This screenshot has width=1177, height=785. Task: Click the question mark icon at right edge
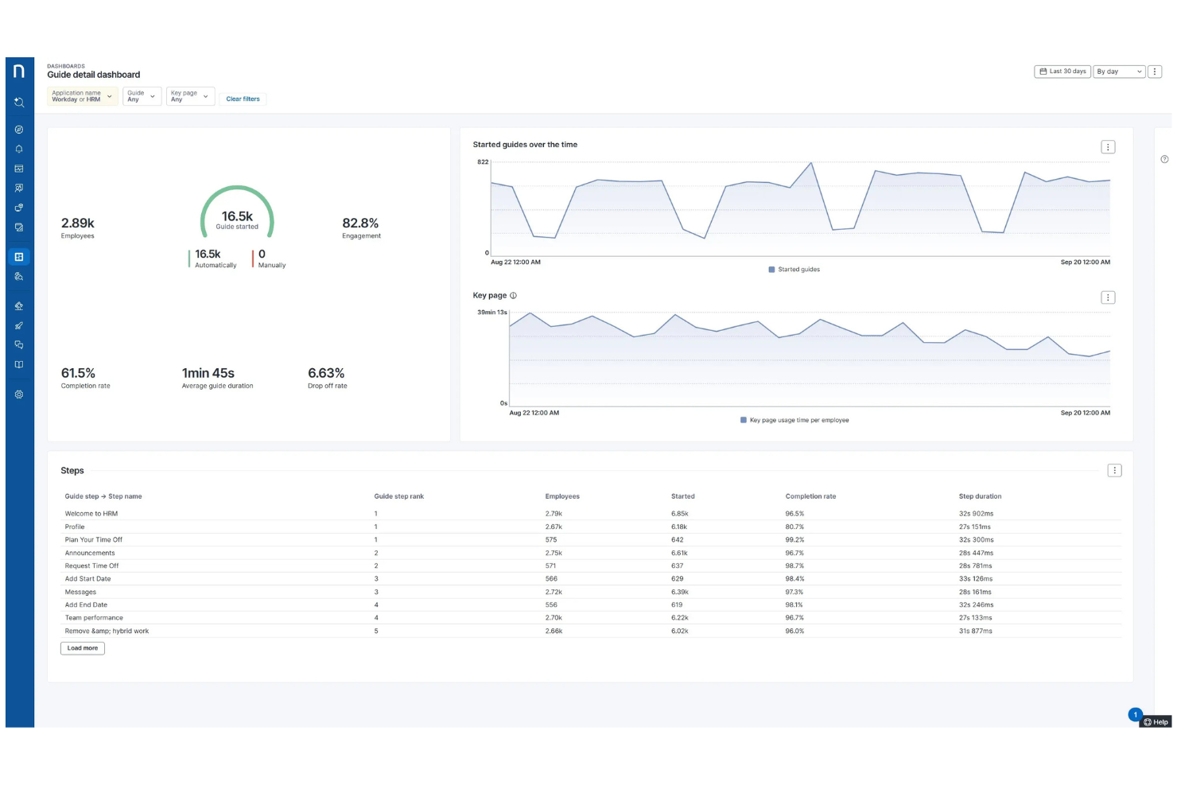pyautogui.click(x=1164, y=160)
